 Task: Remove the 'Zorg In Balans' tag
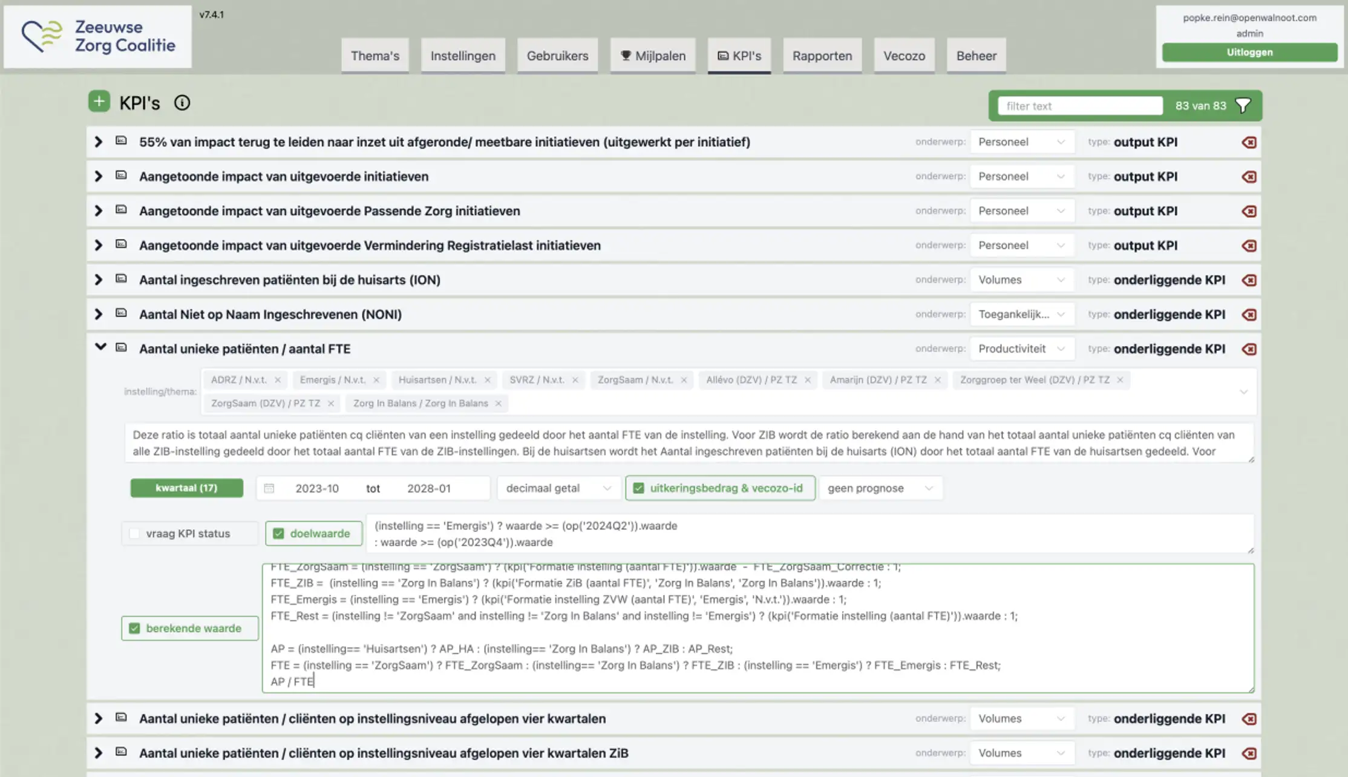tap(498, 404)
